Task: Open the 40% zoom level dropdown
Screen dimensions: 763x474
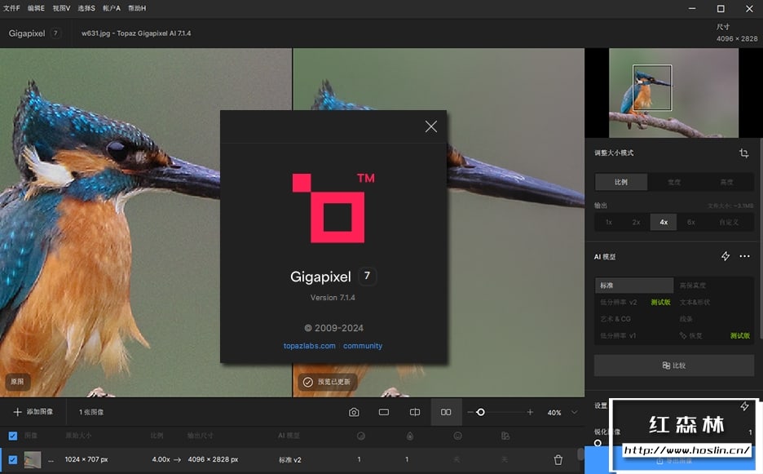Action: point(562,413)
